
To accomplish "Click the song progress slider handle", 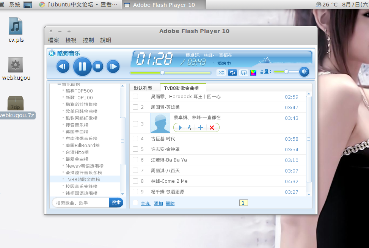I will [162, 73].
